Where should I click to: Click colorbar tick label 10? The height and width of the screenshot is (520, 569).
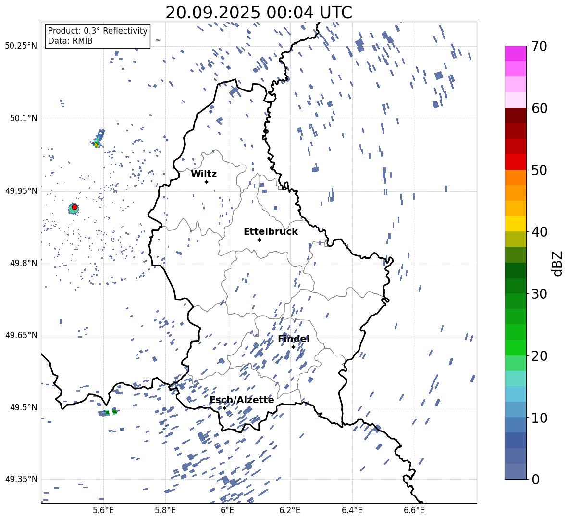click(x=539, y=418)
